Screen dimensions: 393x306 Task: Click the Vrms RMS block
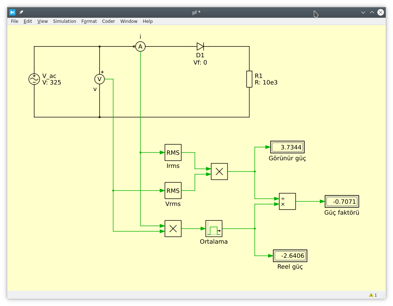[173, 191]
